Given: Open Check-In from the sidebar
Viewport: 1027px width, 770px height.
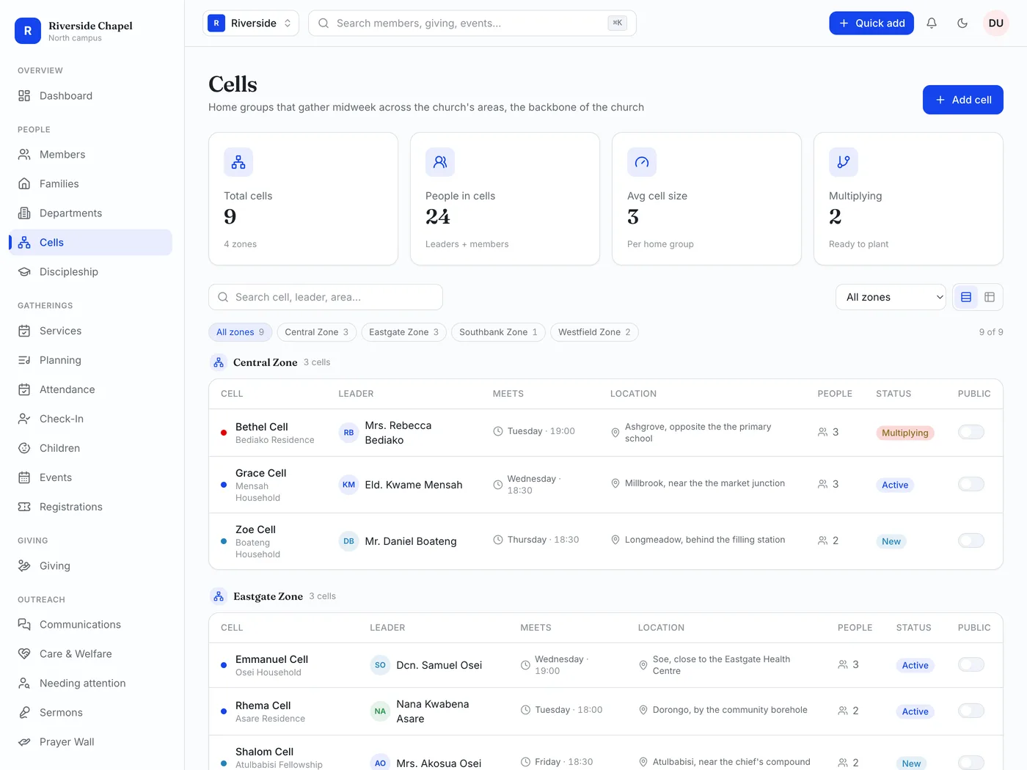Looking at the screenshot, I should coord(91,419).
